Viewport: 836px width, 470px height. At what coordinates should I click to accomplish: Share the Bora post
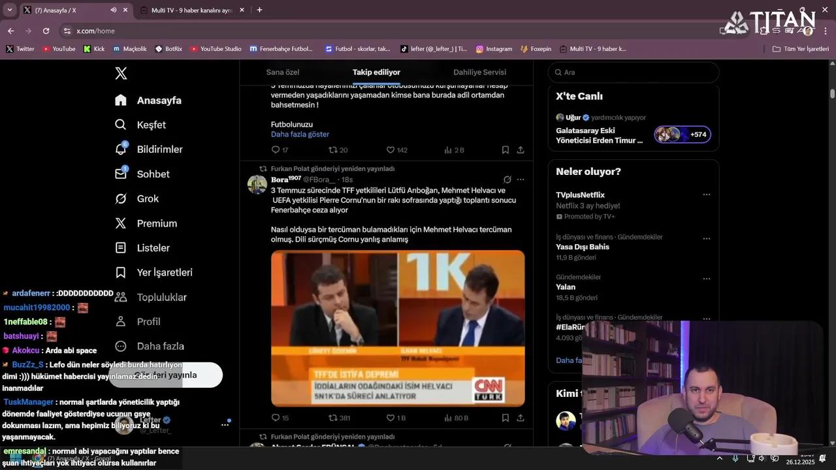[521, 418]
